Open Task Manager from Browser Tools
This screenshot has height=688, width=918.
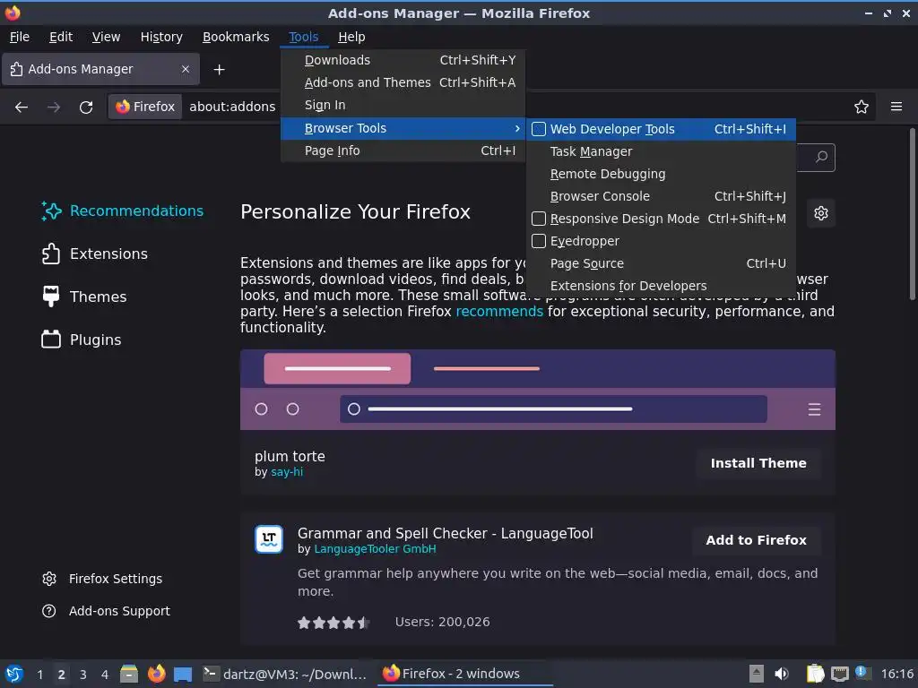coord(661,151)
